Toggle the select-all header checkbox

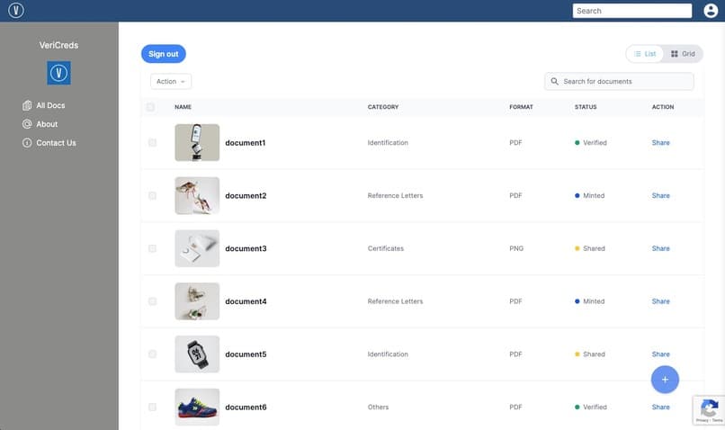[150, 107]
